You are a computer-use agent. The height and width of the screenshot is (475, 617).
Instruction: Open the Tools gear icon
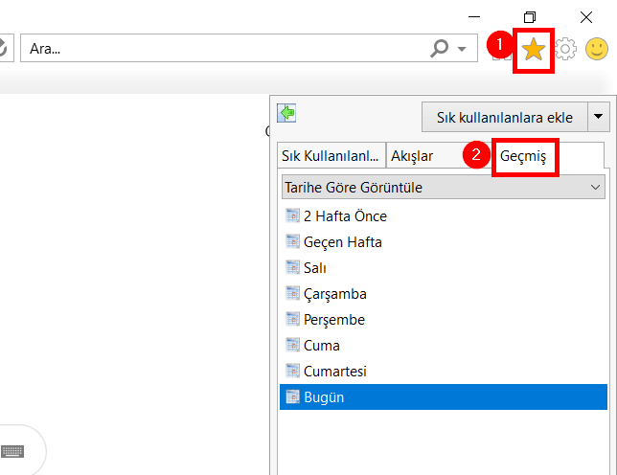pos(566,49)
